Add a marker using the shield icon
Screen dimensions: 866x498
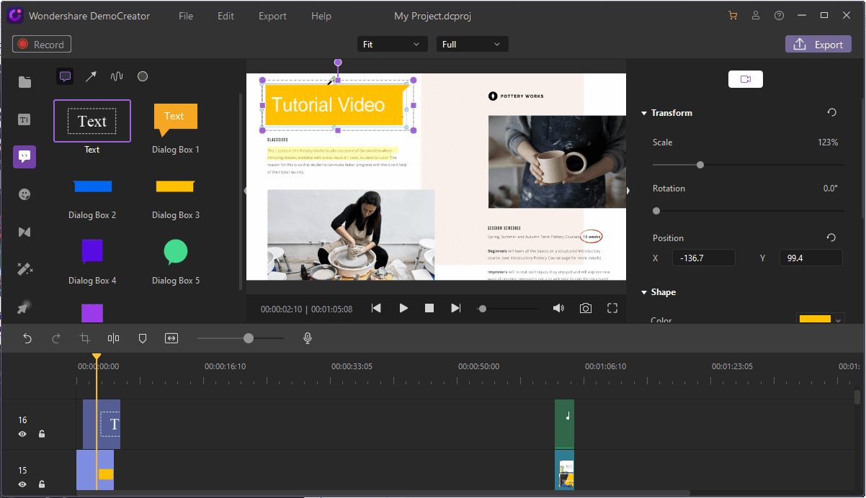[x=143, y=338]
